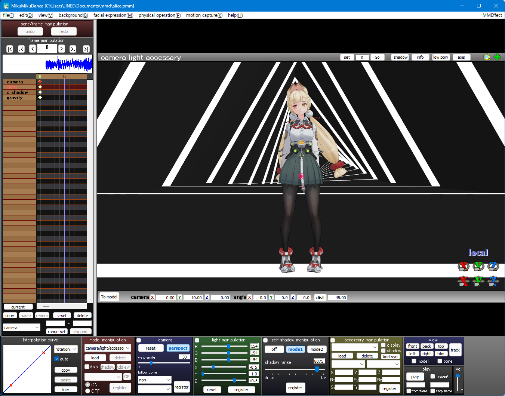505x396 pixels.
Task: Open the rotation interpolation dropdown
Action: (66, 349)
